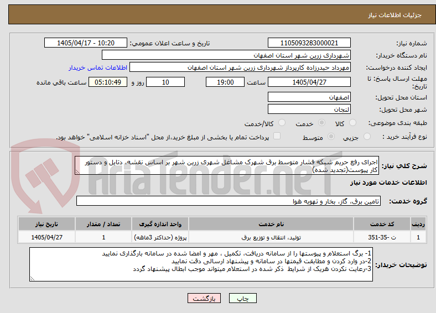
Task: Click the شهر محل تحویل label
Action: (x=403, y=110)
